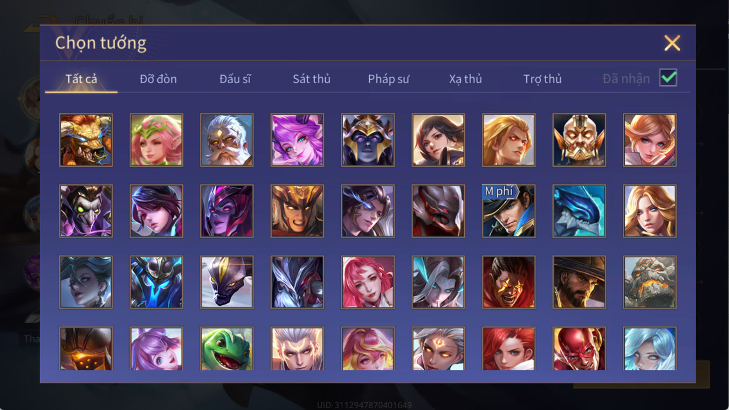Image resolution: width=729 pixels, height=410 pixels.
Task: Open the Trợ thủ tab
Action: (542, 79)
